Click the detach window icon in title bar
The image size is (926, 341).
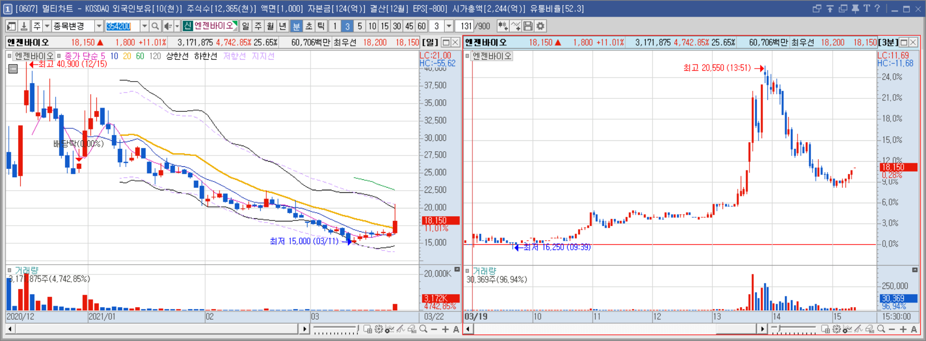(817, 9)
